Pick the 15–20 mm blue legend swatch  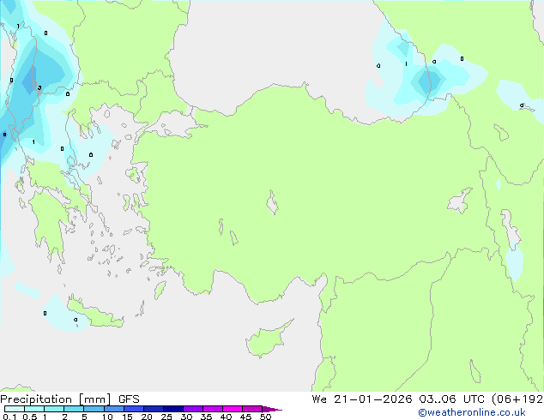[x=133, y=409]
